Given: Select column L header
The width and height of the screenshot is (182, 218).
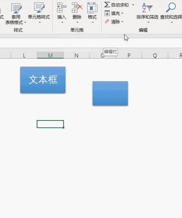Looking at the screenshot, I should pos(24,55).
